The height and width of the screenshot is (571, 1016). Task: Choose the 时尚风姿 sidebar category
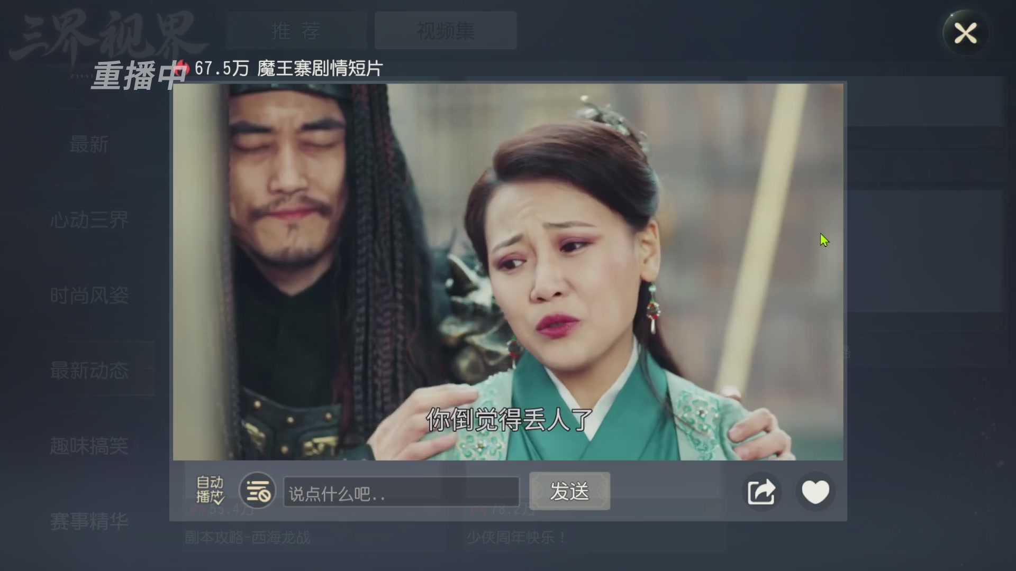click(x=89, y=296)
